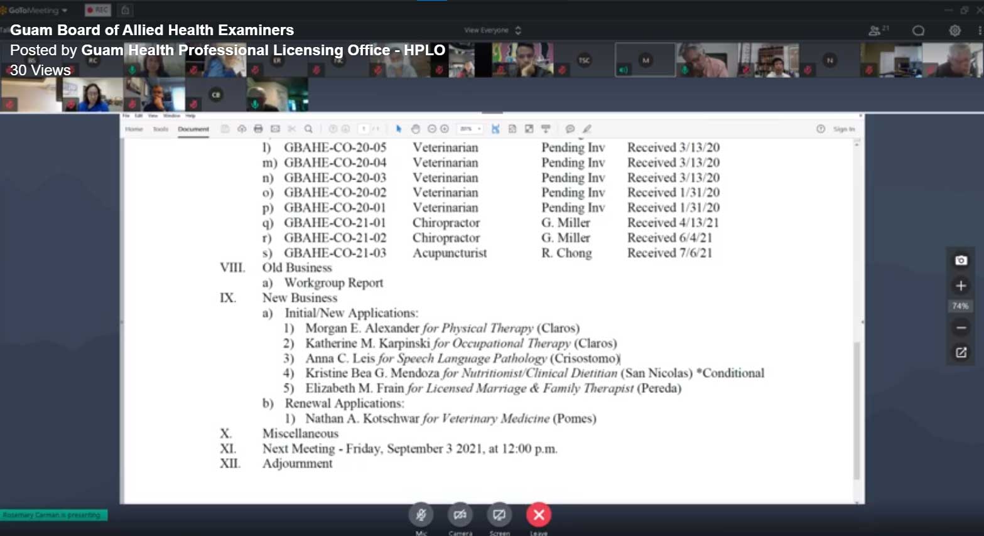
Task: Choose the Selection arrow tool
Action: [398, 129]
